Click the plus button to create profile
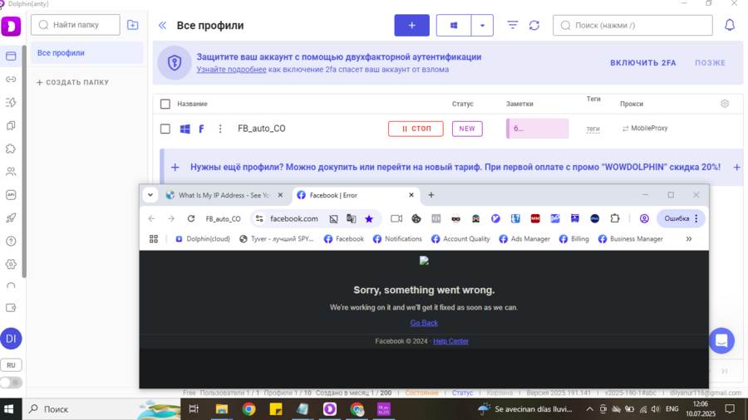 click(x=411, y=25)
